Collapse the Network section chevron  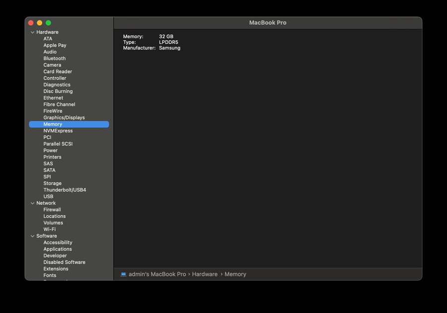32,203
